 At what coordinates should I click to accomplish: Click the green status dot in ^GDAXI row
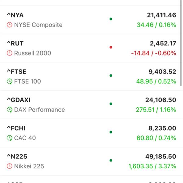[x=111, y=104]
